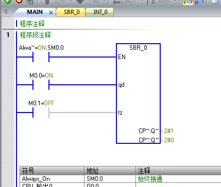Select the 始终接通 comment cell
This screenshot has height=187, width=221.
click(x=178, y=179)
